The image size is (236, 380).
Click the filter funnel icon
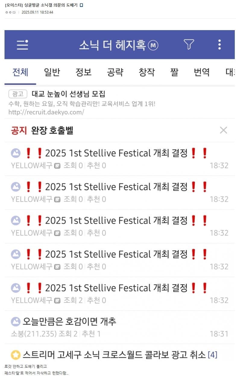189,45
